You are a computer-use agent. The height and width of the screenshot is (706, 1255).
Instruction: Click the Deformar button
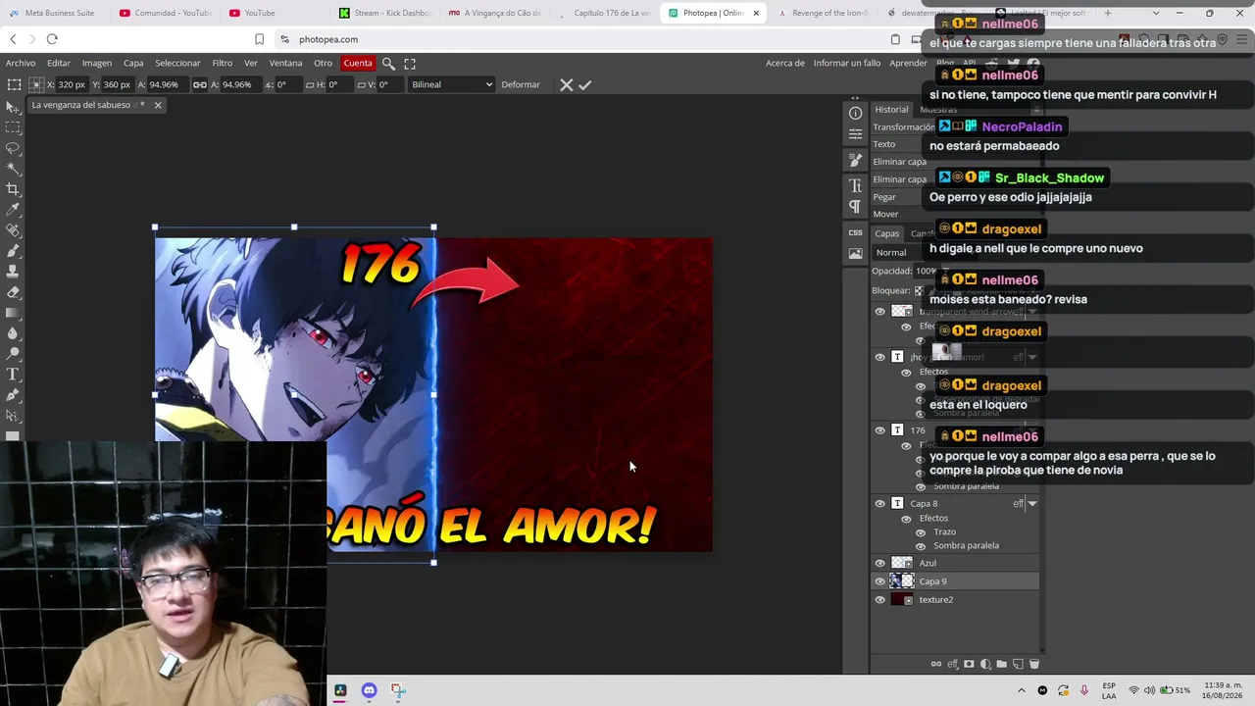tap(521, 84)
